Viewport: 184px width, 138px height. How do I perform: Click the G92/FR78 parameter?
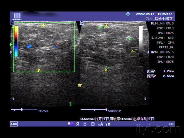165,57
